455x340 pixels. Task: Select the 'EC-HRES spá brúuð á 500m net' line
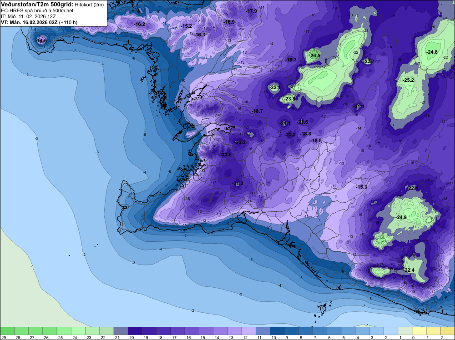point(37,10)
